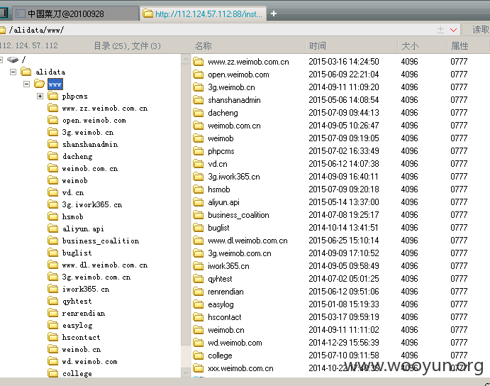The width and height of the screenshot is (490, 386).
Task: Select open.weimob.com in file list
Action: [238, 75]
